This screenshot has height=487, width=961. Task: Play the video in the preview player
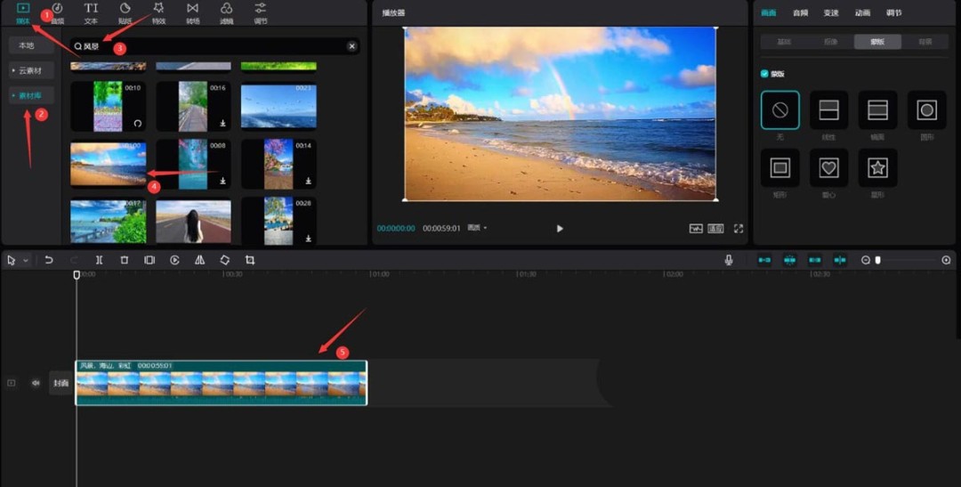click(560, 229)
